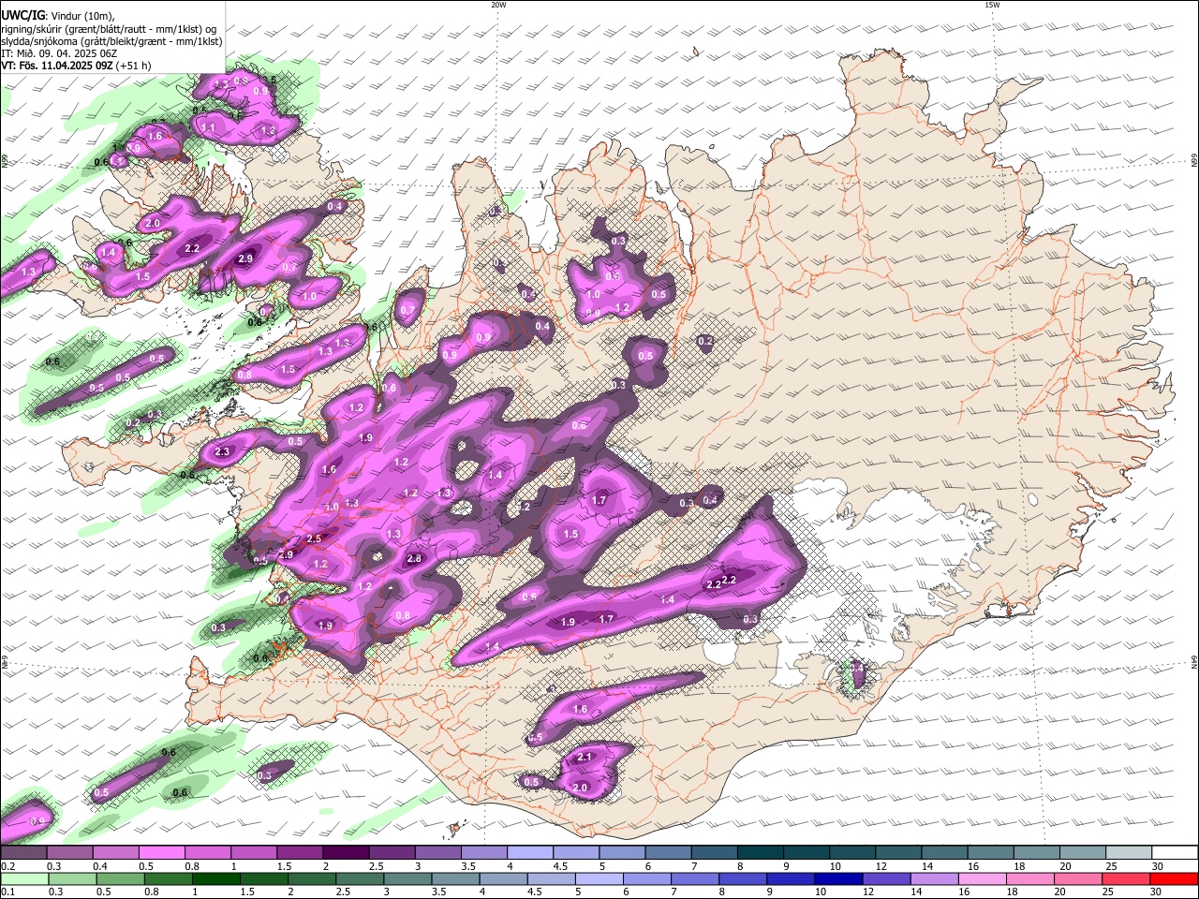Screen dimensions: 1199x899
Task: Click the lavender swatch above top-row '4'
Action: click(530, 853)
